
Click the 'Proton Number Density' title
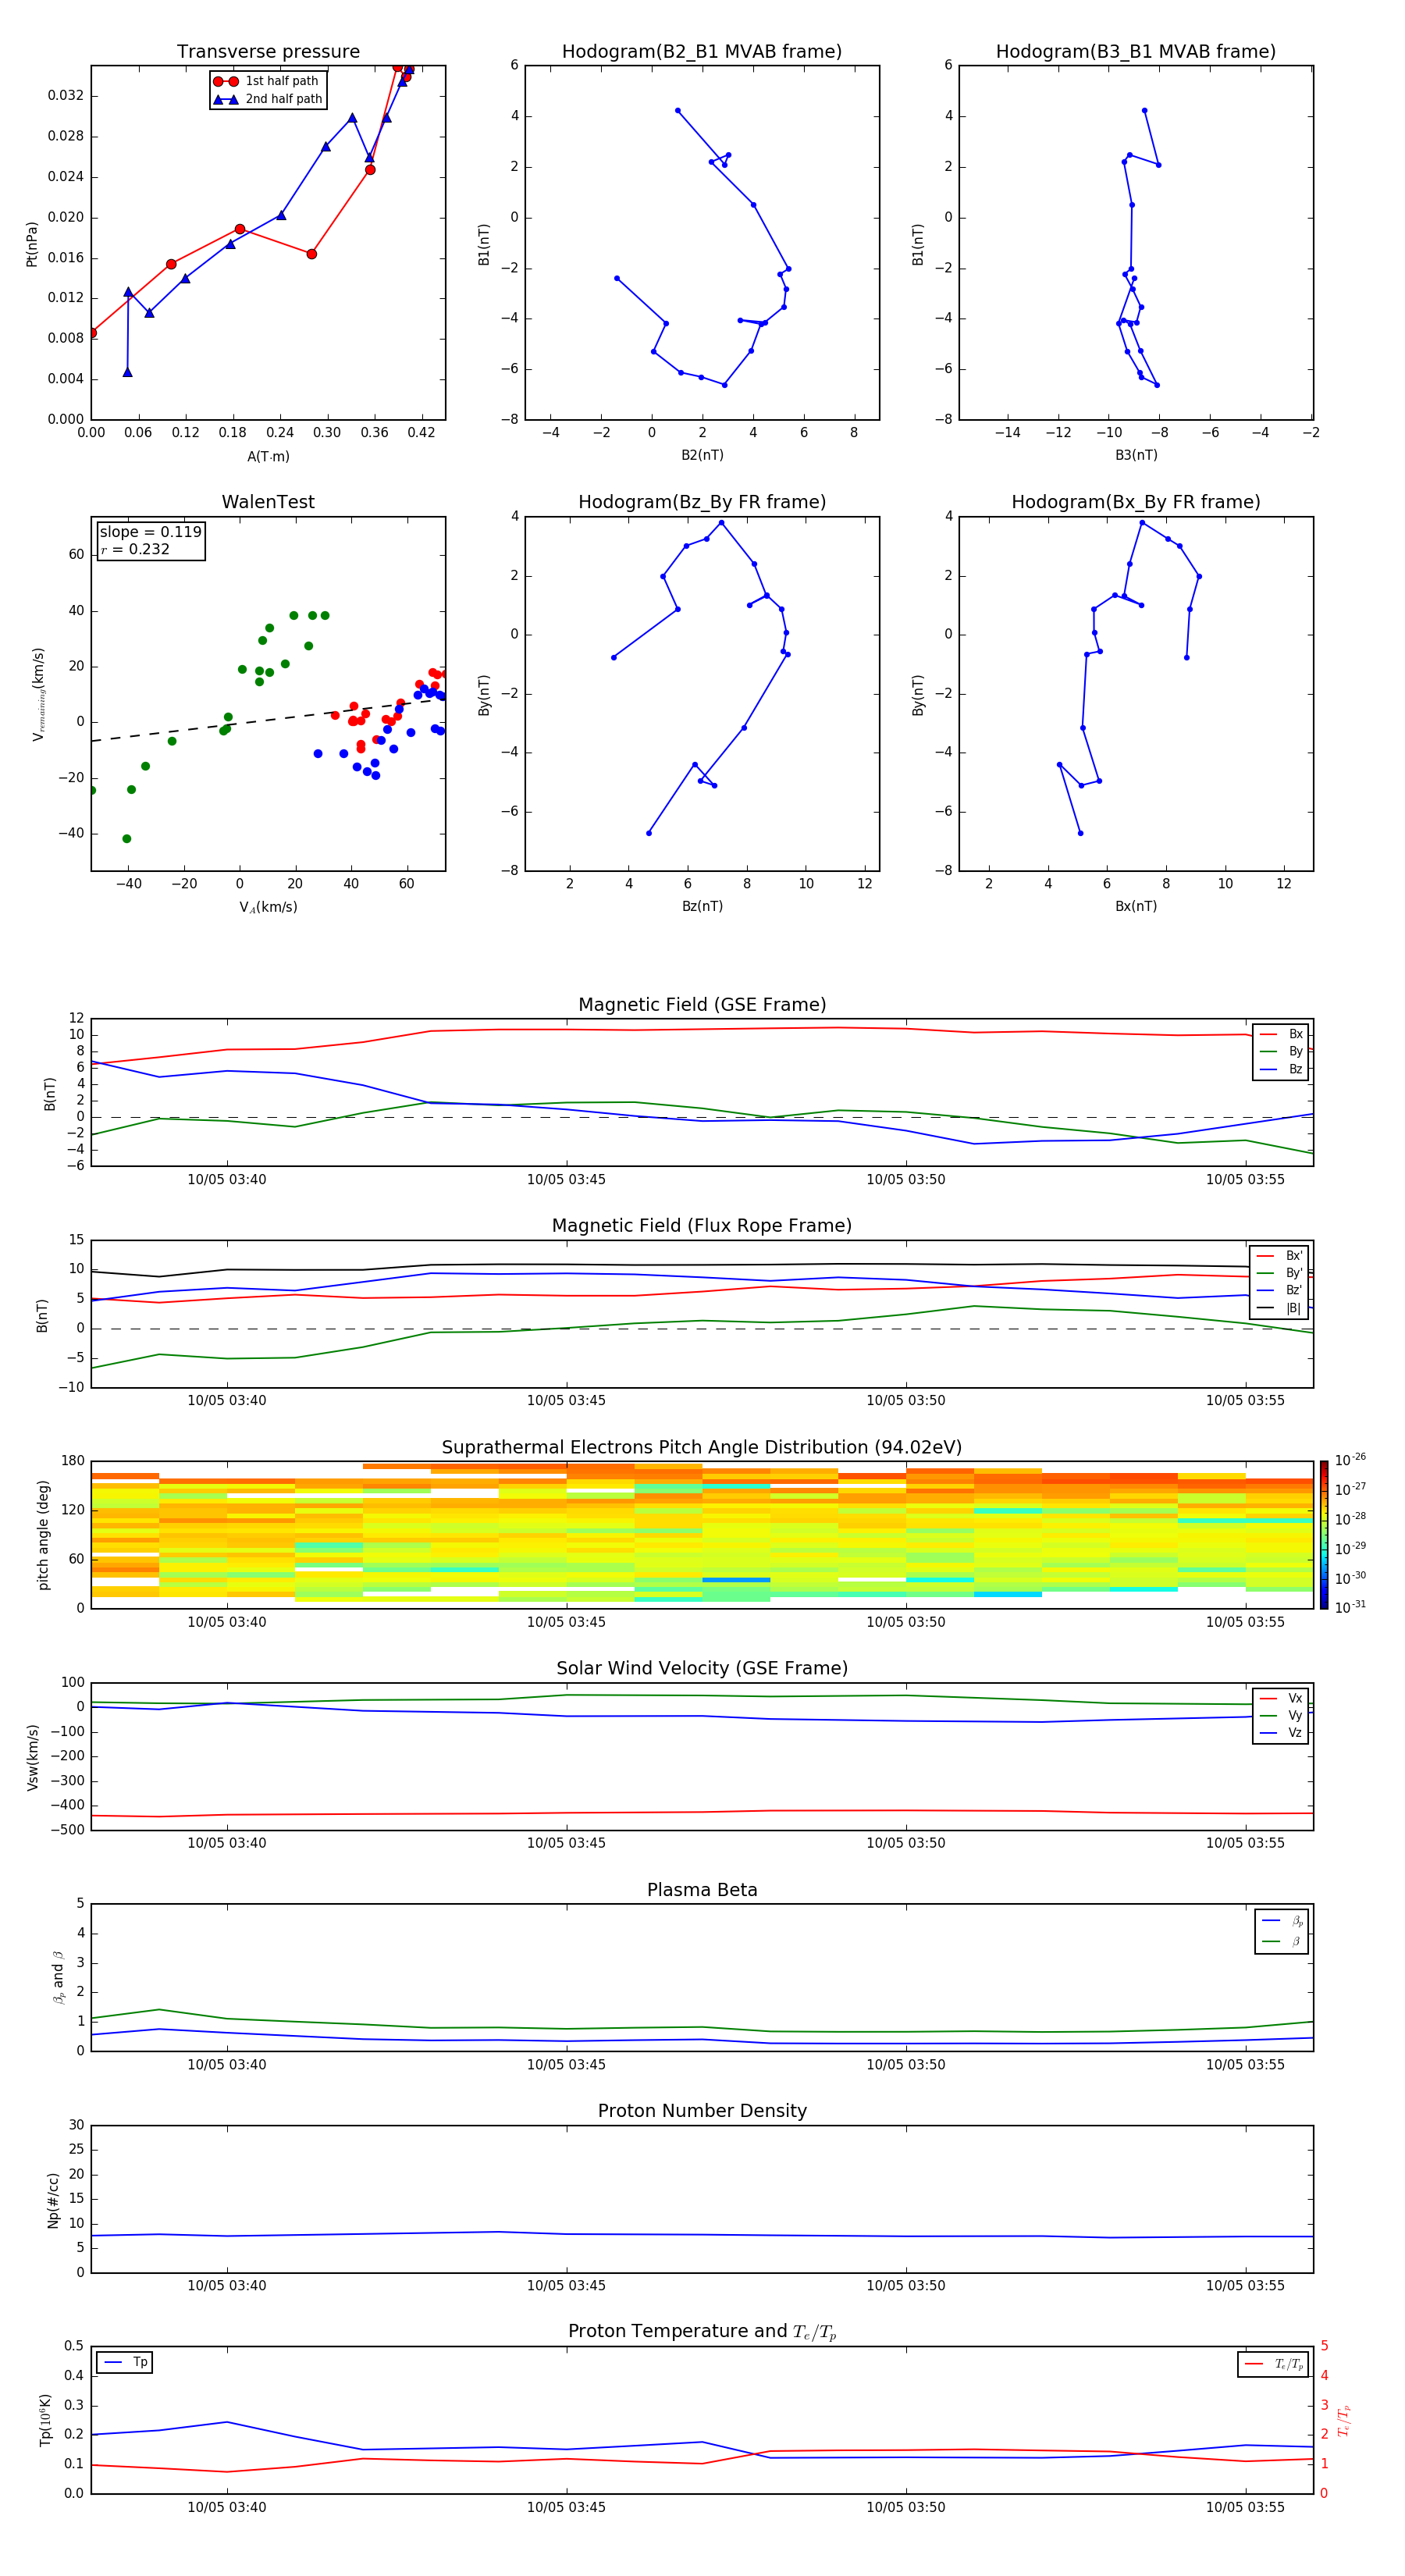pos(702,2111)
